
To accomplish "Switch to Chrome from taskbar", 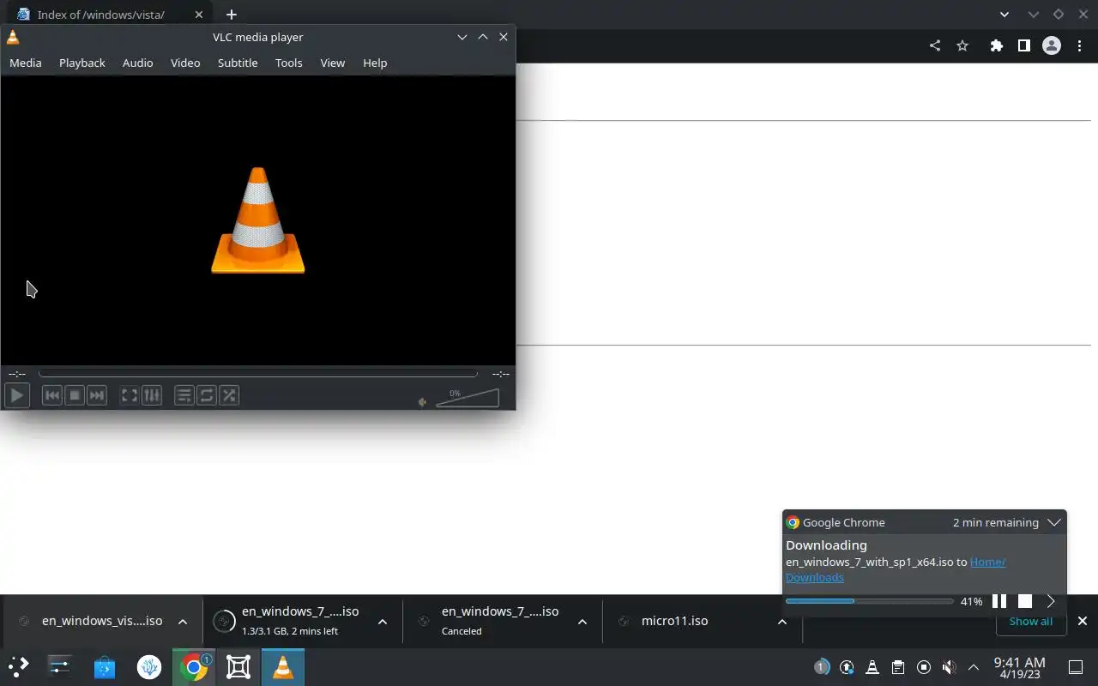I will pos(194,666).
